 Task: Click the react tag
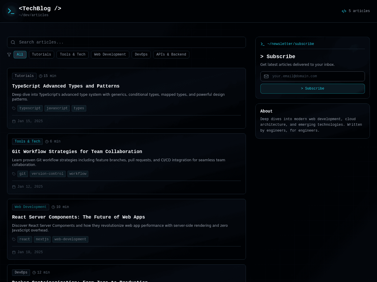click(x=25, y=239)
